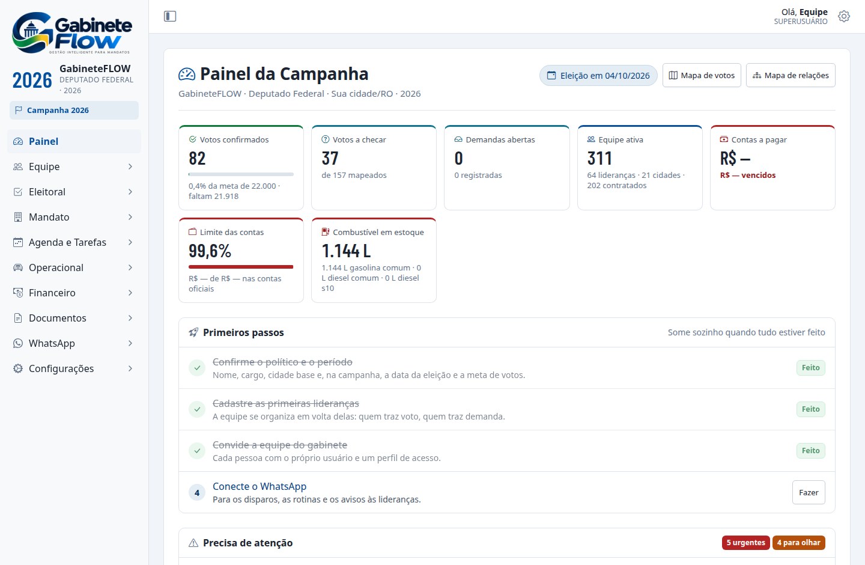This screenshot has width=865, height=565.
Task: Open the Documentos menu item
Action: (x=74, y=318)
